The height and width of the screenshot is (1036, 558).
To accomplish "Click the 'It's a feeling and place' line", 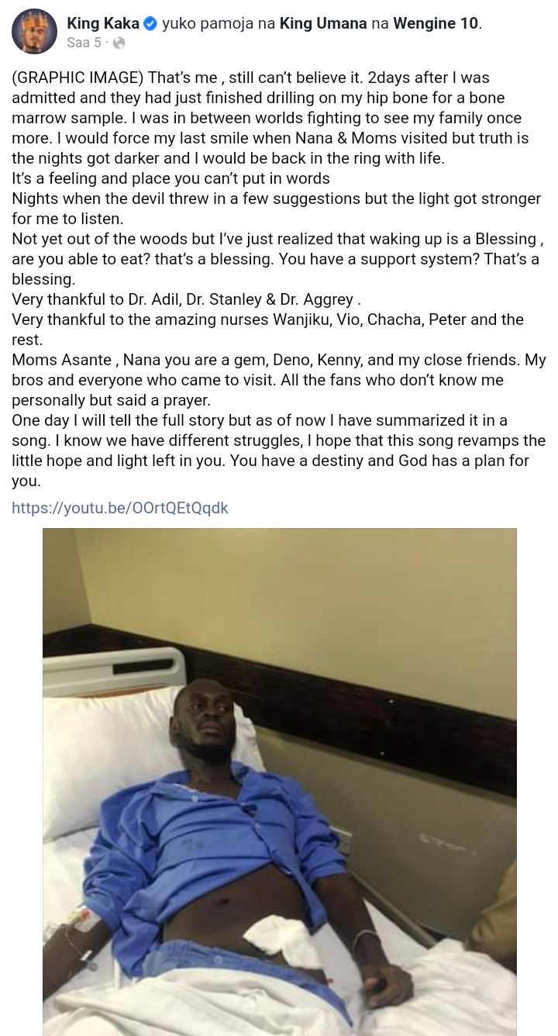I will (170, 178).
